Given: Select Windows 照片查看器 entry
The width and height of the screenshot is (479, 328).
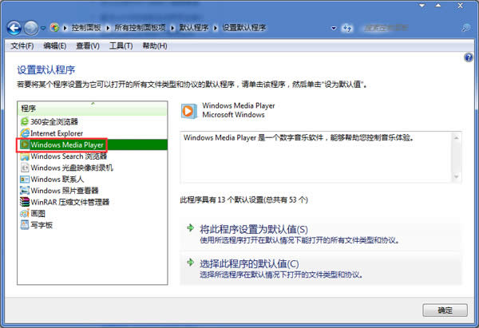Looking at the screenshot, I should pos(93,191).
